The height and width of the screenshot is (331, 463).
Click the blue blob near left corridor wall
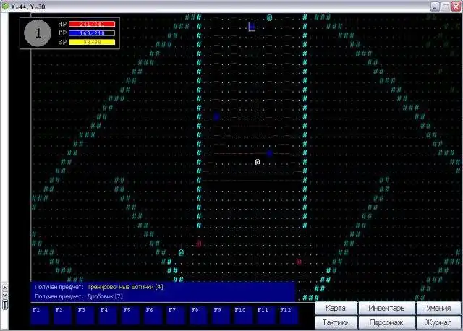point(216,117)
